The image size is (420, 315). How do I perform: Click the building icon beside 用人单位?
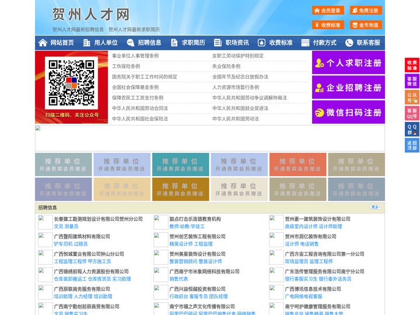[x=86, y=43]
